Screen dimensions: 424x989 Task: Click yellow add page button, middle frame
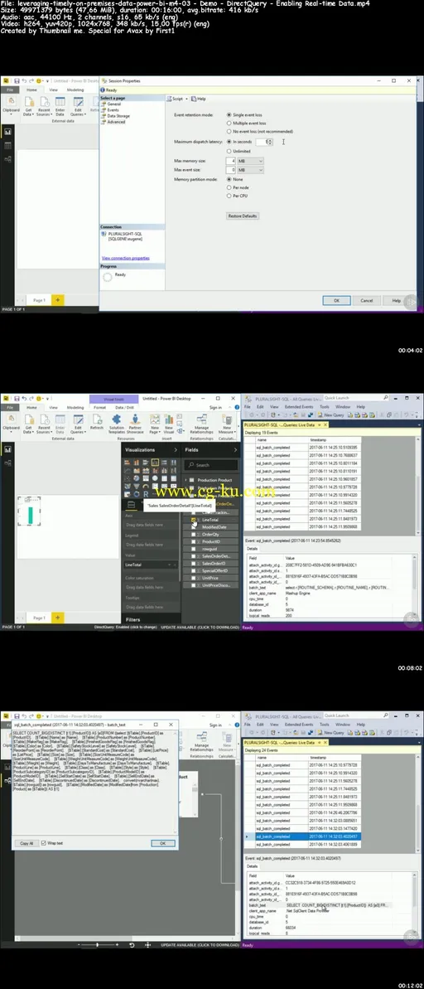(57, 618)
